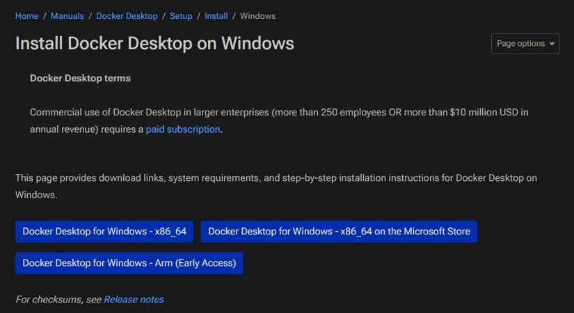The image size is (574, 313).
Task: Jump to the Install breadcrumb link
Action: tap(216, 16)
